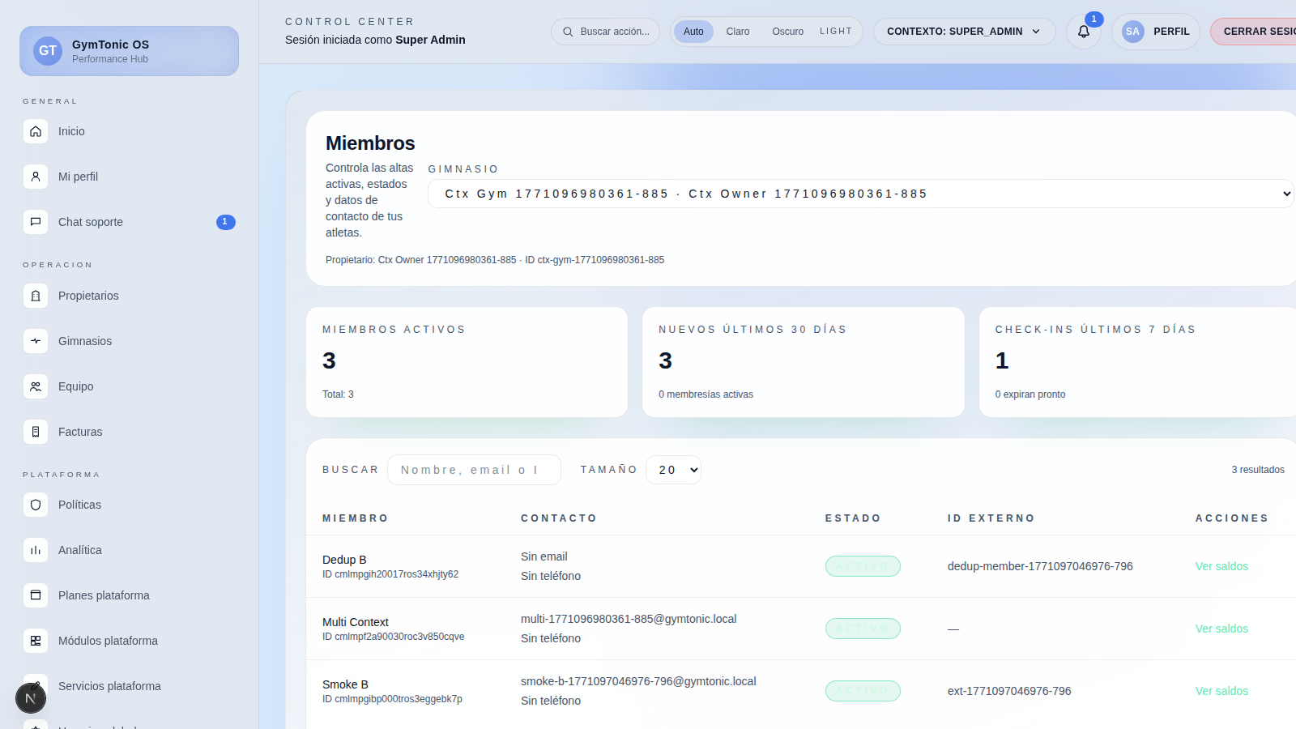This screenshot has width=1296, height=729.
Task: Click Ver saldos for member Dedup B
Action: click(1221, 566)
